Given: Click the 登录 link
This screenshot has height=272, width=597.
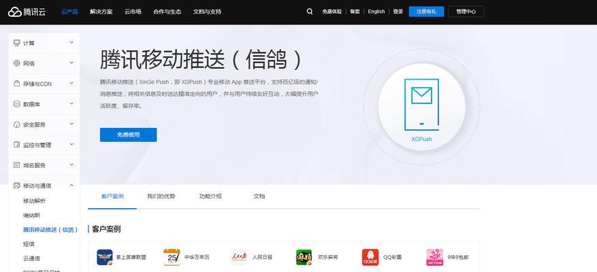Looking at the screenshot, I should tap(398, 12).
